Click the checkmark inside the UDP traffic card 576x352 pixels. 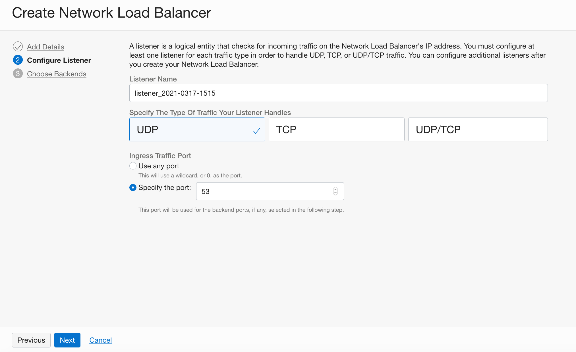tap(256, 130)
